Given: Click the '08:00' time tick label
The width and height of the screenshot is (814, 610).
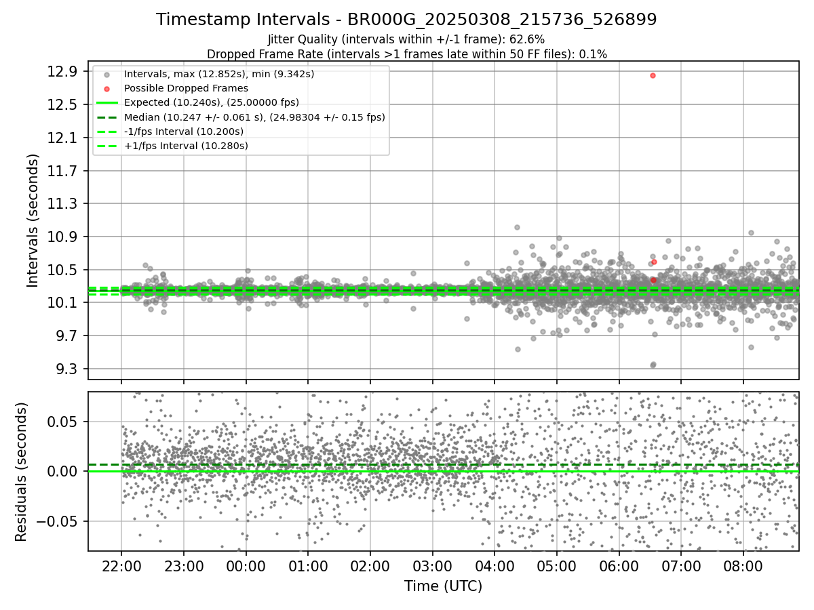Looking at the screenshot, I should [x=743, y=565].
